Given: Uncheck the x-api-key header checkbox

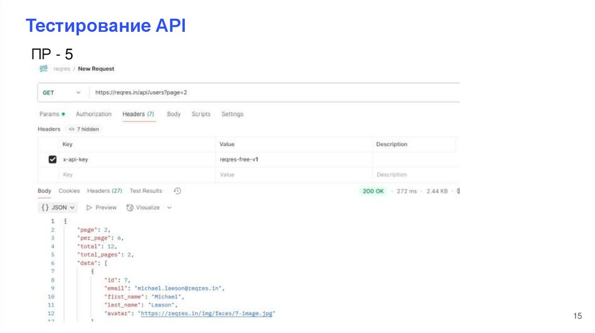Looking at the screenshot, I should tap(52, 159).
